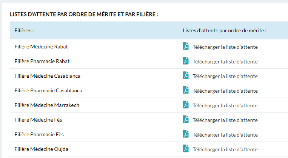The height and width of the screenshot is (158, 288).
Task: Open Télécharger link for Médecine Casablanca
Action: click(225, 76)
